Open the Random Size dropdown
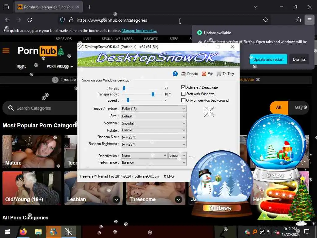317x238 pixels. point(154,137)
